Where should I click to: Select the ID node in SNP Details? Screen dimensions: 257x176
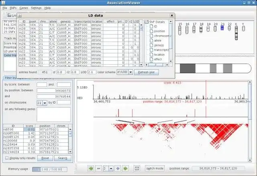[153, 26]
